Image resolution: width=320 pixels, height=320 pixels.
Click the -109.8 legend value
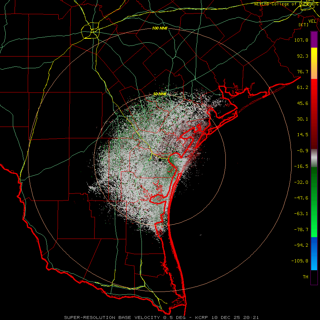click(x=300, y=261)
